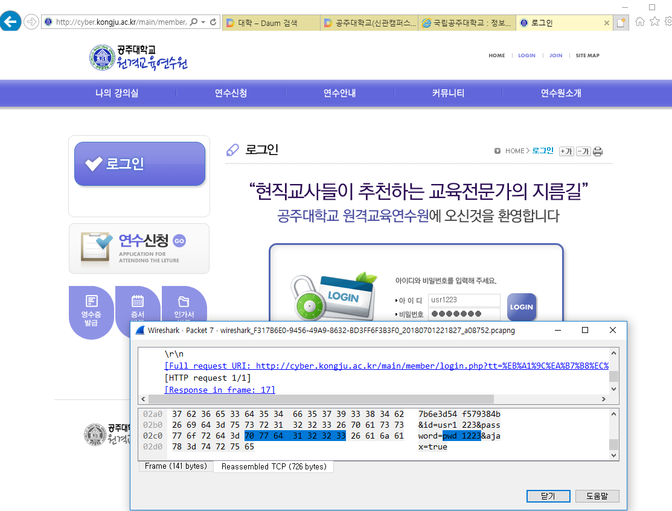672x511 pixels.
Task: Click the JOIN link in the top menu
Action: [x=556, y=56]
